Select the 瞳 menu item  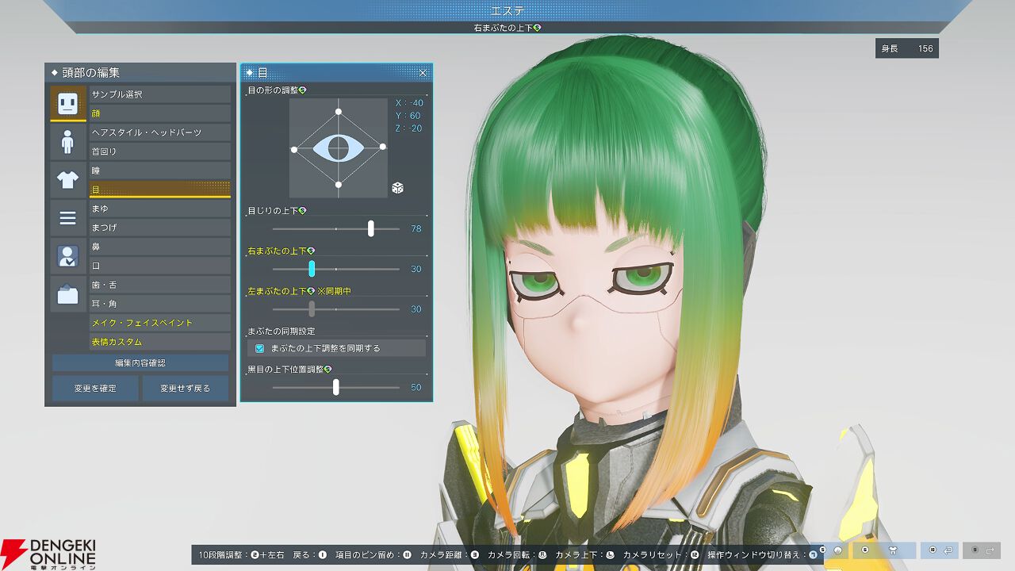coord(159,171)
